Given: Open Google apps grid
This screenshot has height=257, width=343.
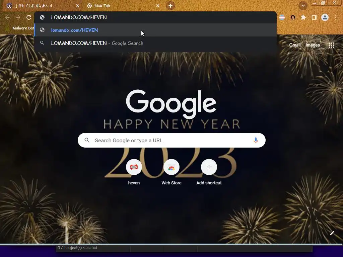Looking at the screenshot, I should click(331, 45).
